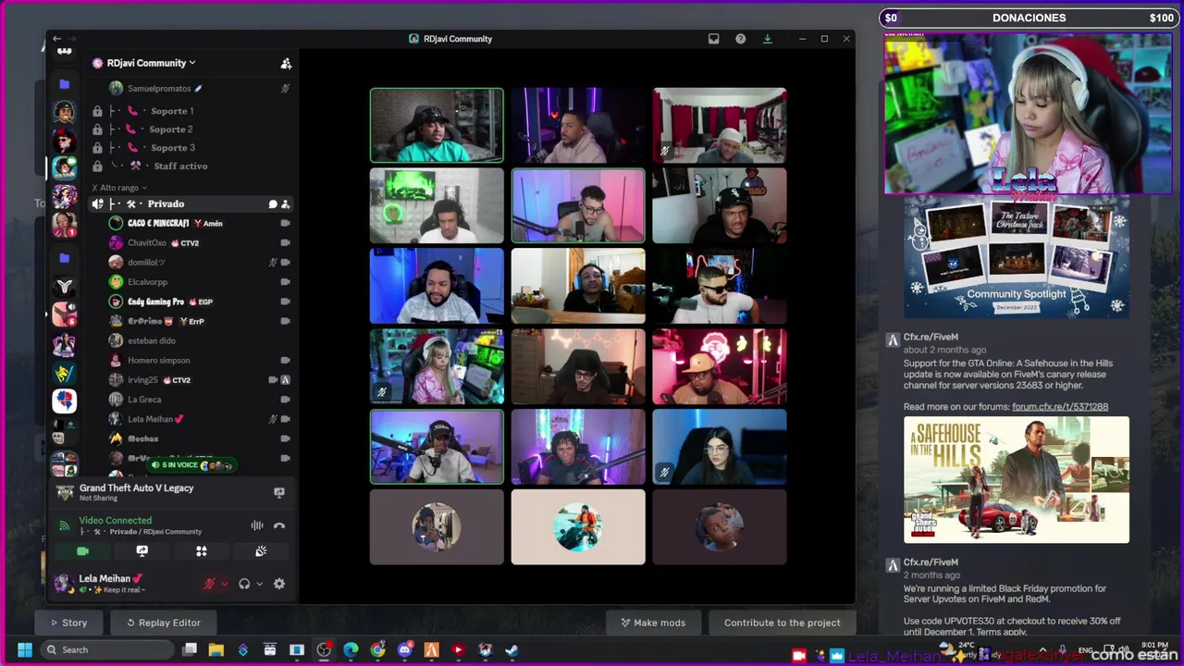Screen dimensions: 1184x666
Task: Click user irving25 in voice list
Action: [x=143, y=380]
